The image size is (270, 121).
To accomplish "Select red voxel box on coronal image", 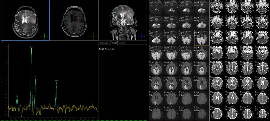I will [x=128, y=12].
